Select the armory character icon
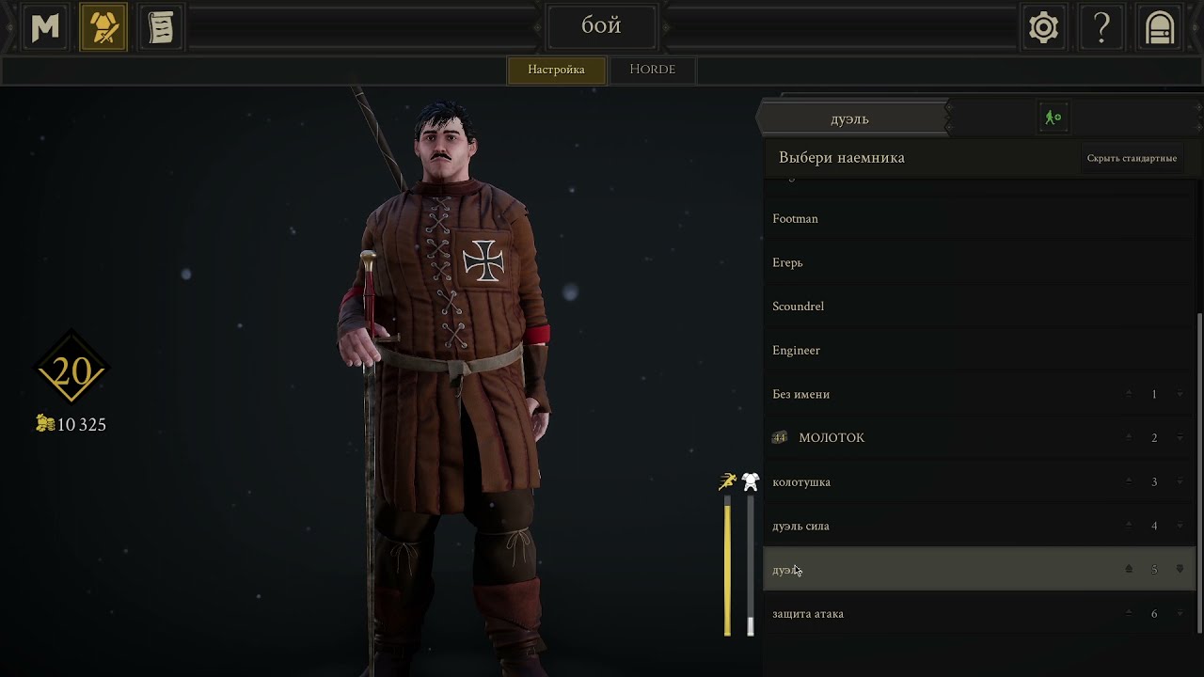Image resolution: width=1204 pixels, height=677 pixels. pos(103,28)
